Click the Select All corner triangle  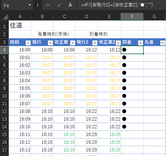(x=5, y=17)
